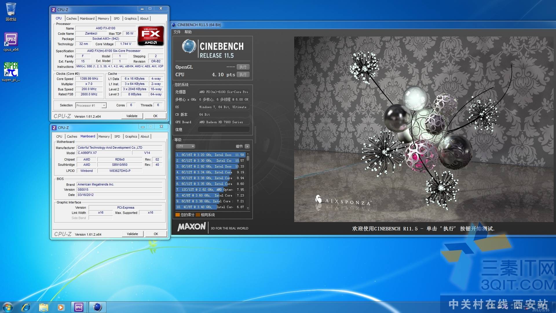
Task: Open SPD tab in top CPU-Z
Action: pyautogui.click(x=117, y=19)
